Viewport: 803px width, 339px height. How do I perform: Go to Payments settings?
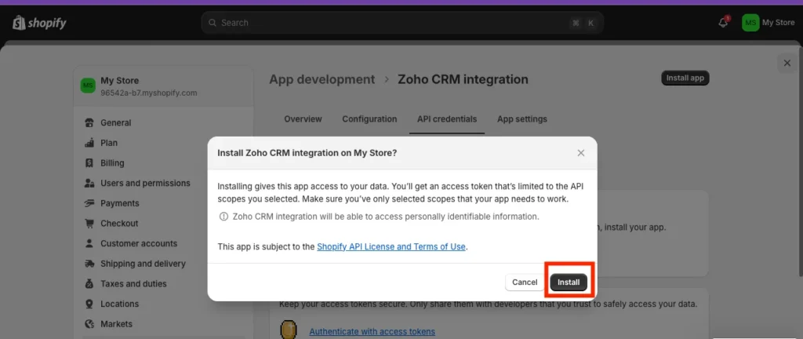coord(119,203)
